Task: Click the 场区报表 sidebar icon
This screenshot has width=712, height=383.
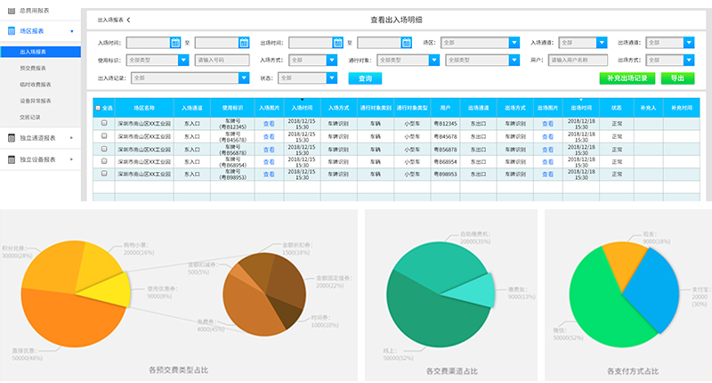Action: (10, 31)
